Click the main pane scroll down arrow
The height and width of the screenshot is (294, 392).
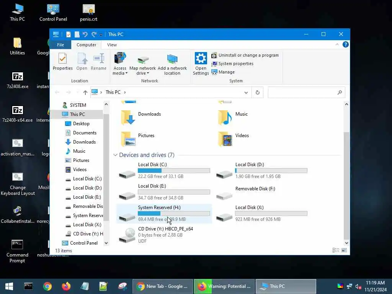click(346, 243)
